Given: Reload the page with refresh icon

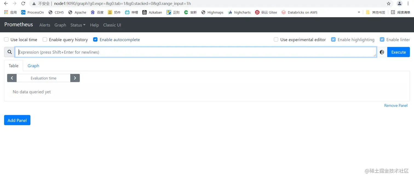Looking at the screenshot, I should pos(23,4).
